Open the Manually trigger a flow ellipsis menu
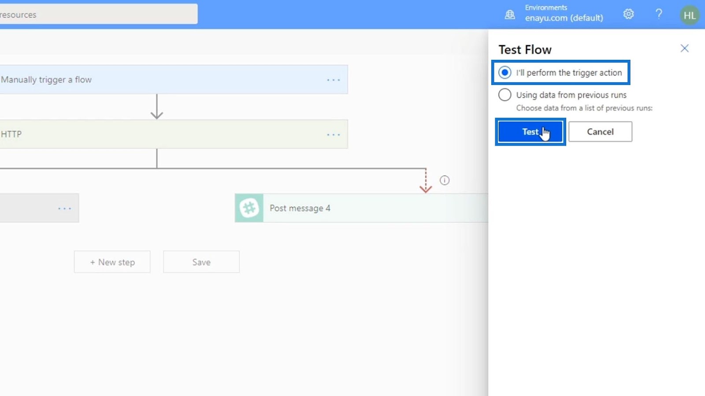This screenshot has height=396, width=705. pyautogui.click(x=334, y=80)
